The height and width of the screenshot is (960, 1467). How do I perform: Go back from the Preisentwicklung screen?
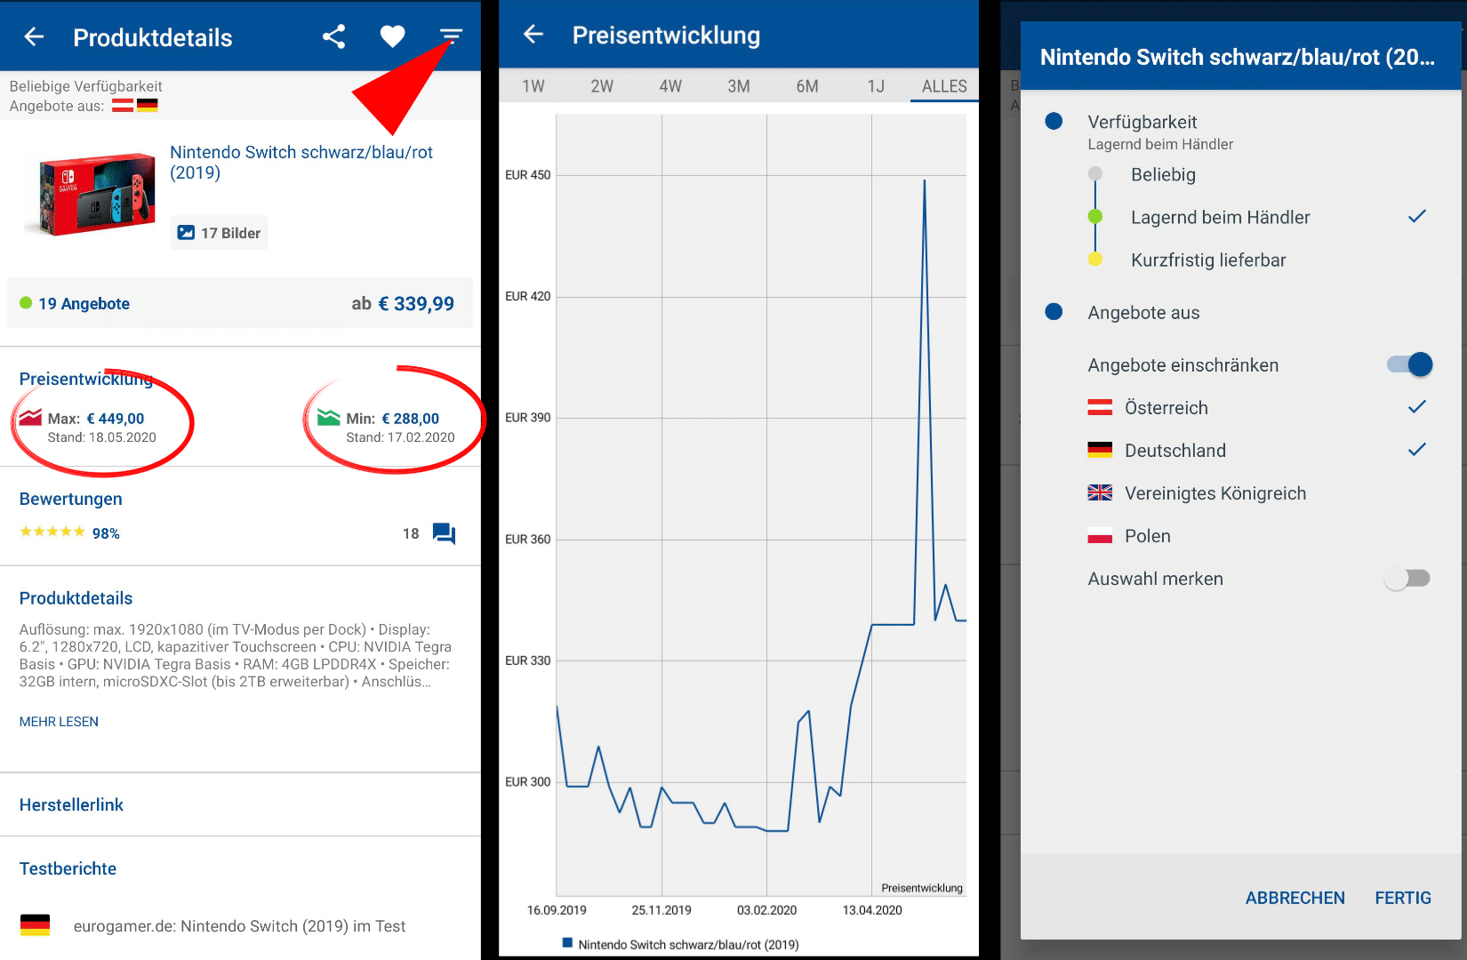pos(533,35)
